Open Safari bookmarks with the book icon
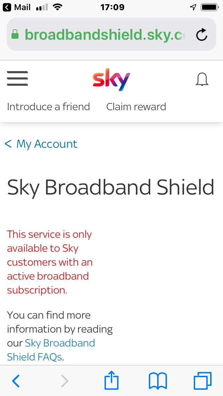 point(157,381)
